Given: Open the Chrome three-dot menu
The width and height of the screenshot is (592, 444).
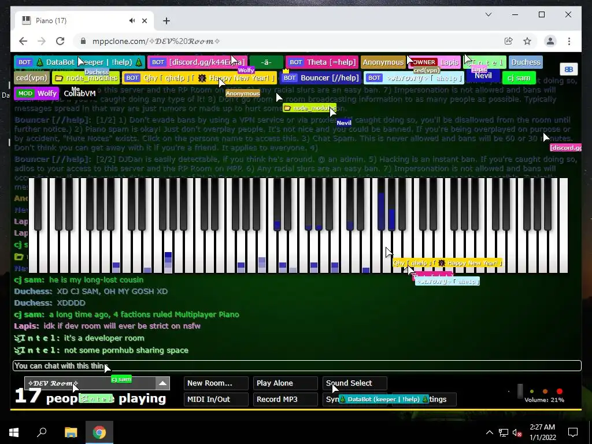Looking at the screenshot, I should coord(569,41).
